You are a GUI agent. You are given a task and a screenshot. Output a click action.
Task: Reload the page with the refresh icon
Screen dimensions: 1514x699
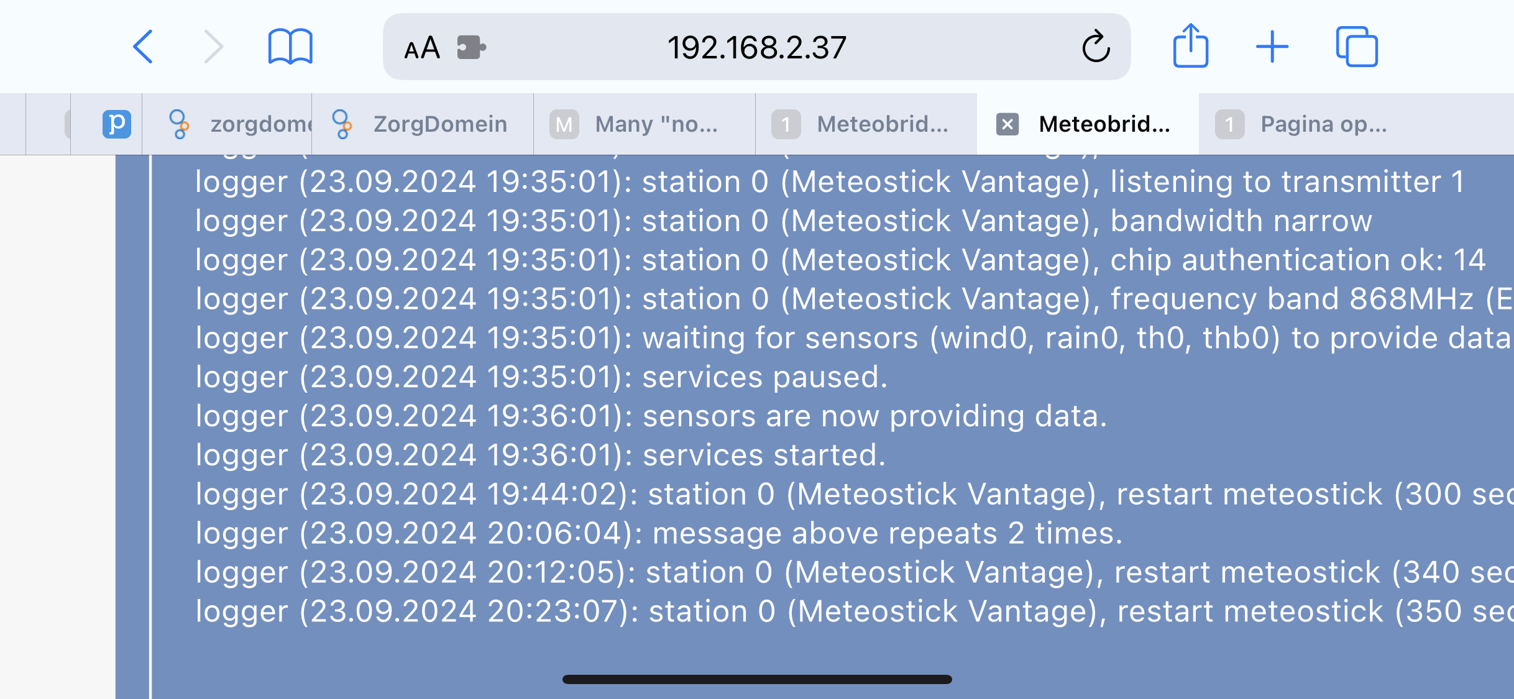pos(1096,47)
